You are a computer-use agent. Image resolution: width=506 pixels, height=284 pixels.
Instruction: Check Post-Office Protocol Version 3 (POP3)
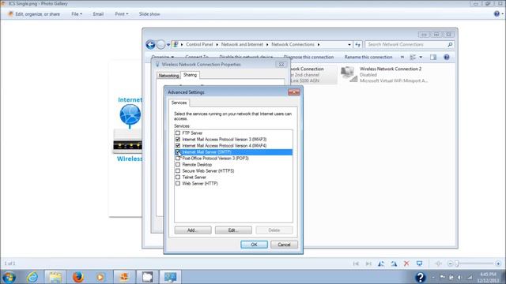(x=178, y=158)
